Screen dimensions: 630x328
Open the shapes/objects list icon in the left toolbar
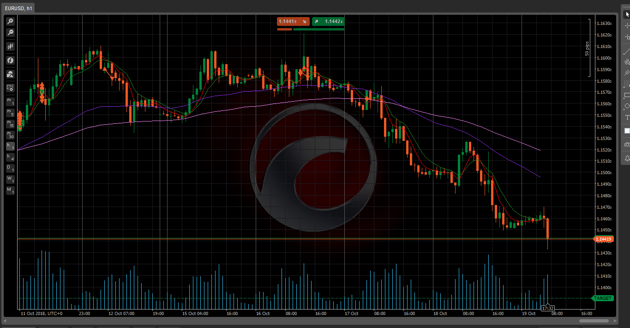point(10,74)
